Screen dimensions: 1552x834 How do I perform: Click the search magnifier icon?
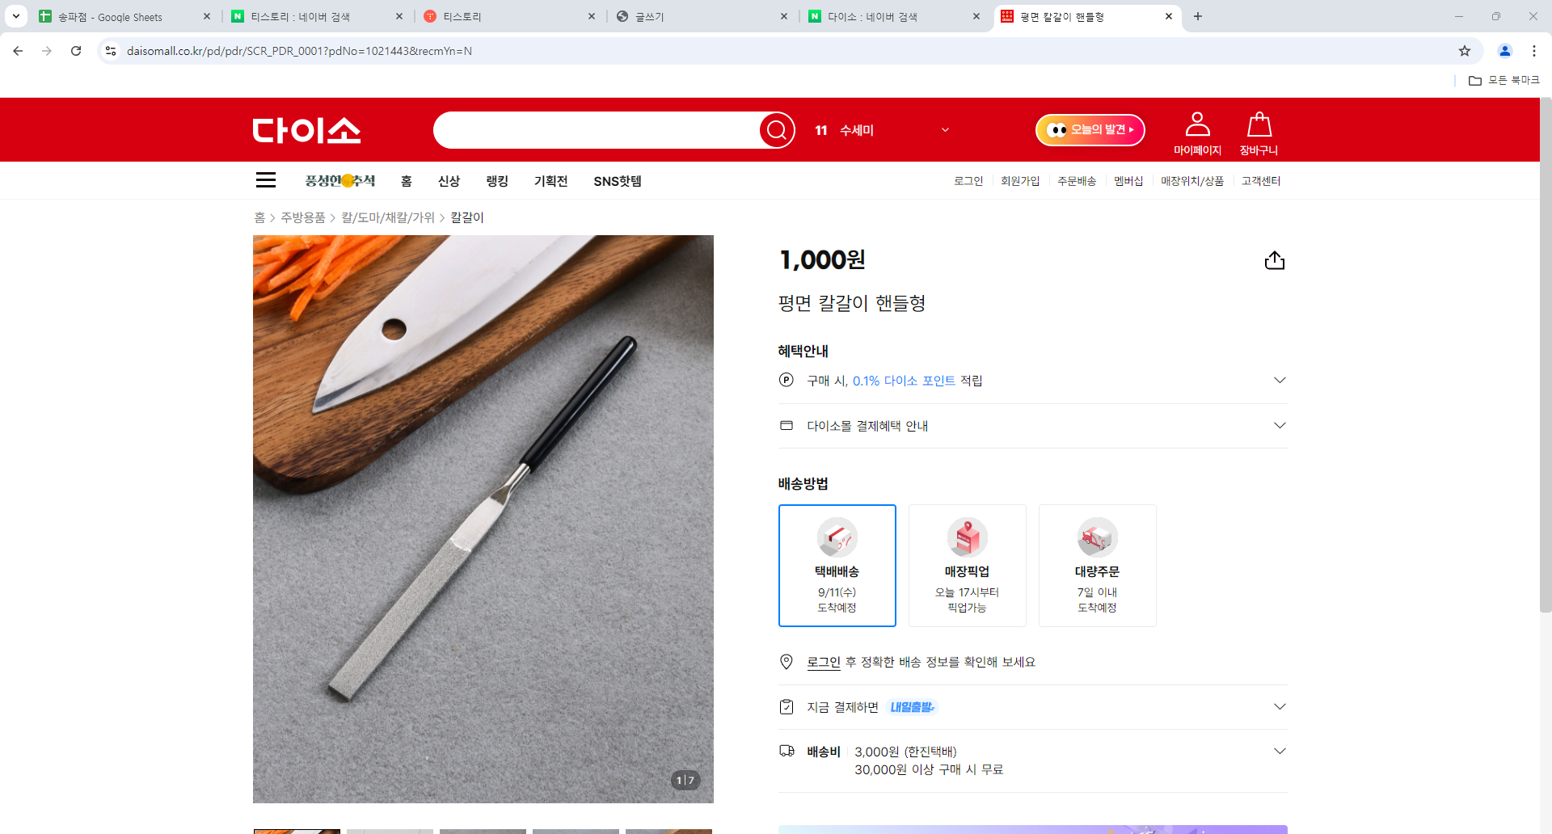pos(777,130)
